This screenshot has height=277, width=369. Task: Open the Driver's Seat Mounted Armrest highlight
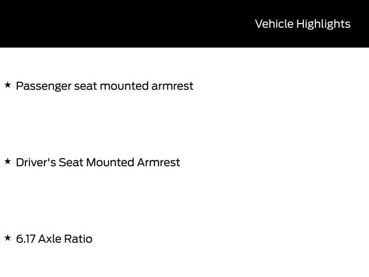pos(98,162)
